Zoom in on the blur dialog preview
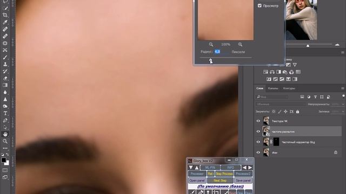 pos(240,44)
